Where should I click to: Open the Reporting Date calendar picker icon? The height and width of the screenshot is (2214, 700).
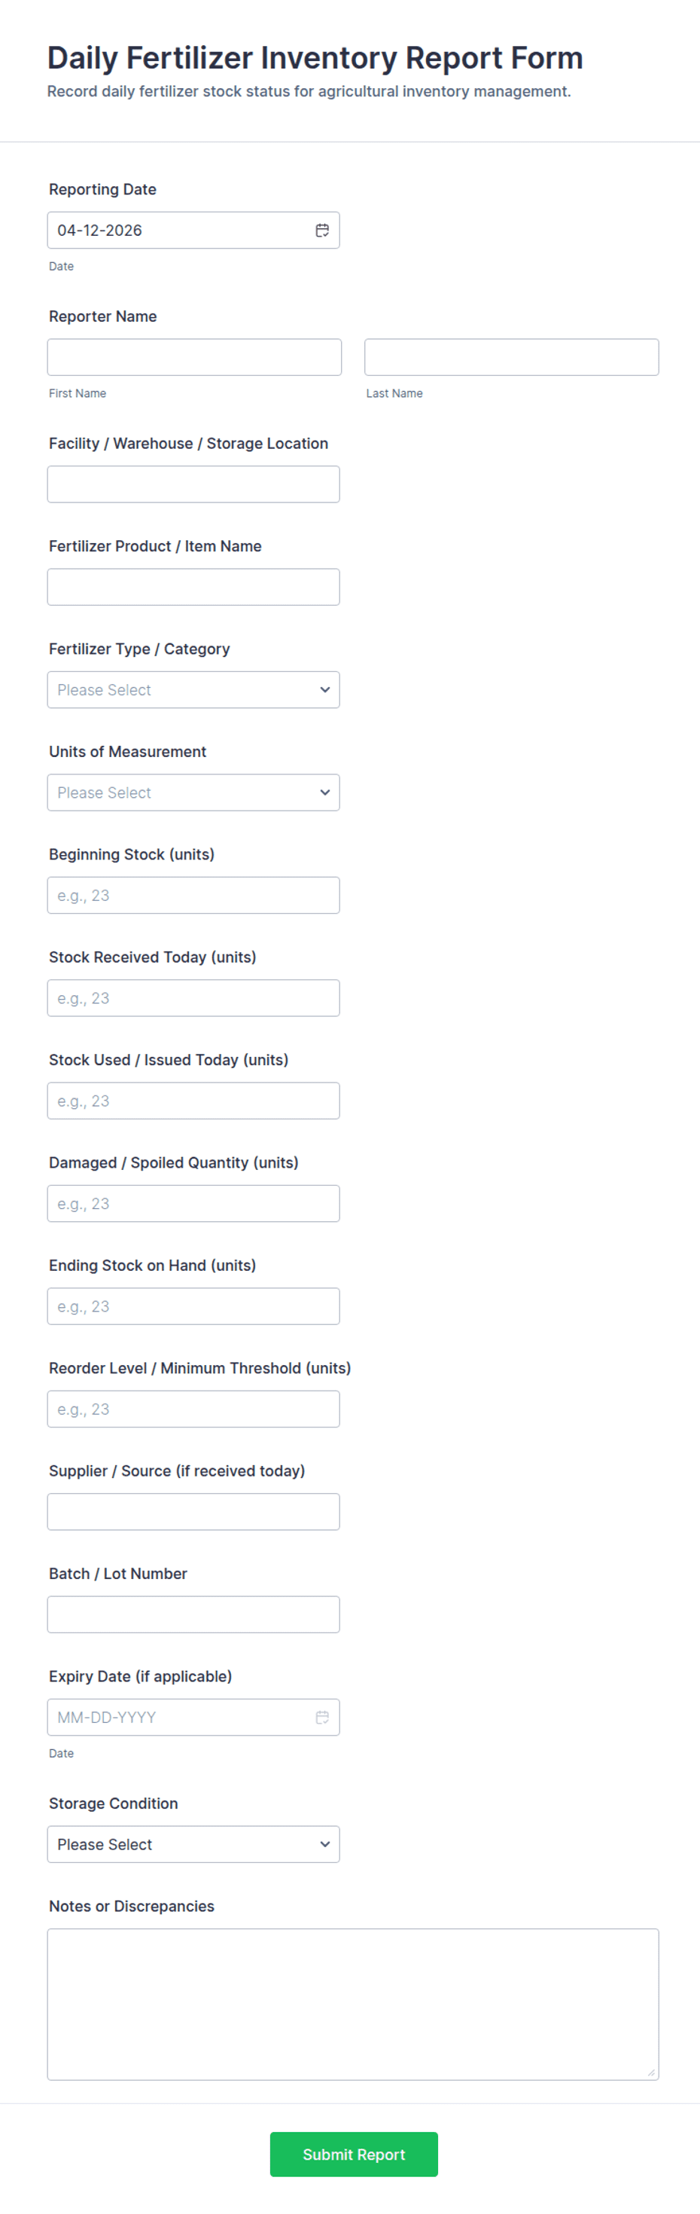click(322, 231)
